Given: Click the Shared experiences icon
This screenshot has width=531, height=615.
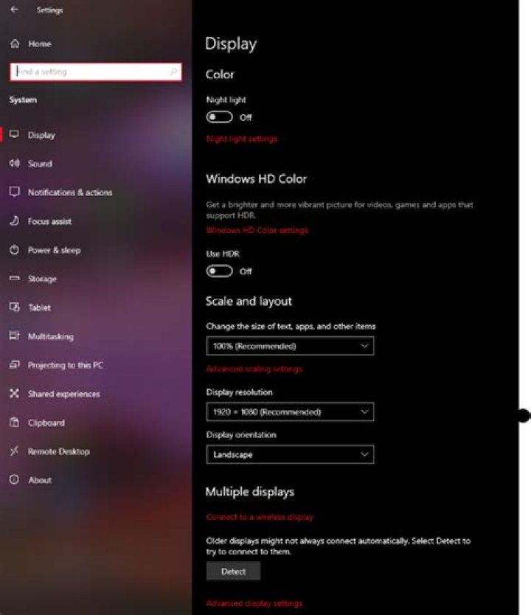Looking at the screenshot, I should click(x=15, y=393).
